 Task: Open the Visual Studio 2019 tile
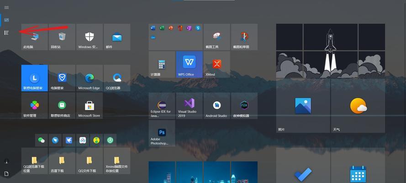pos(189,106)
